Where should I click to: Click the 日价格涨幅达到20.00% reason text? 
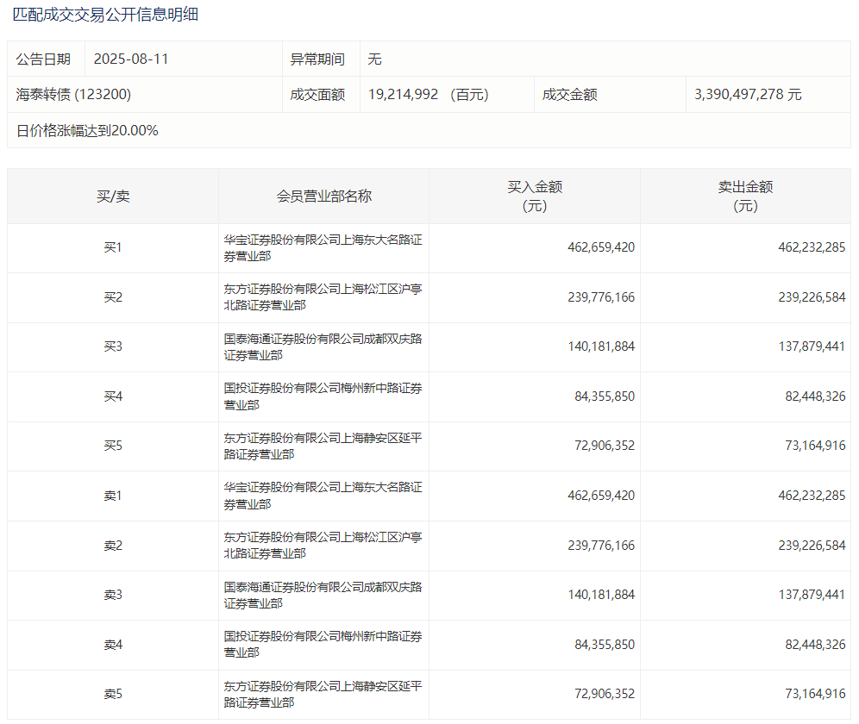[x=87, y=131]
